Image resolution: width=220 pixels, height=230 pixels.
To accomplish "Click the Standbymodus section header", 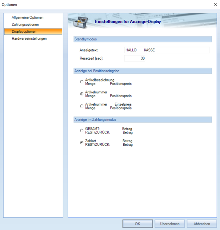I will point(143,39).
